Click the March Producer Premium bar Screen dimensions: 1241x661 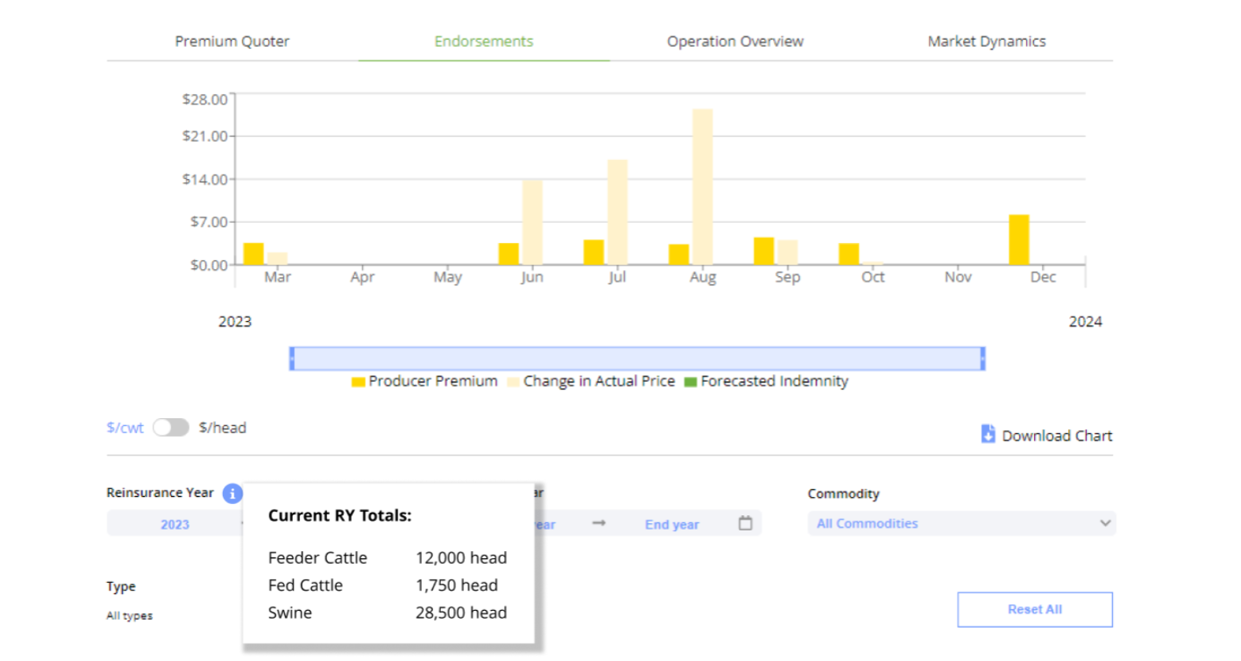pyautogui.click(x=253, y=254)
